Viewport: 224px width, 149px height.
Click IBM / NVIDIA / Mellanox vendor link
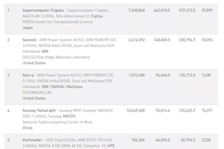(x=62, y=87)
